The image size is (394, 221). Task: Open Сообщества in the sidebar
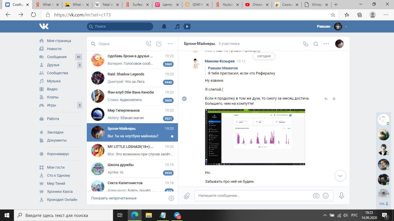tap(57, 73)
